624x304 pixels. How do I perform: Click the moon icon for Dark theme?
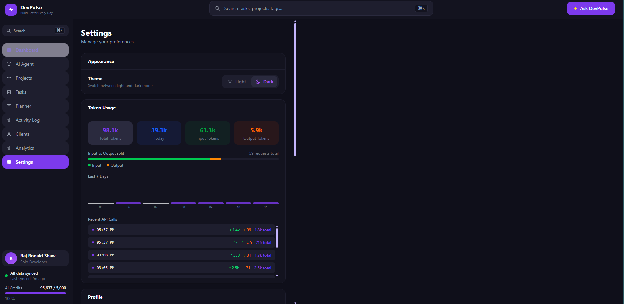pos(258,82)
